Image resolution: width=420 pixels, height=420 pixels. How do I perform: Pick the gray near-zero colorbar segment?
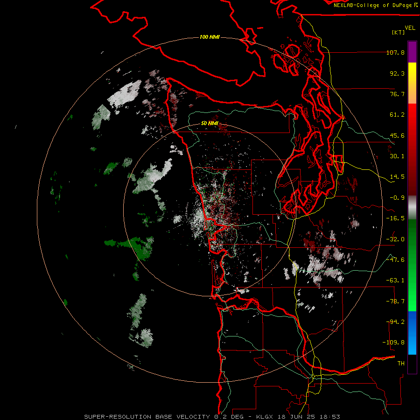point(412,208)
